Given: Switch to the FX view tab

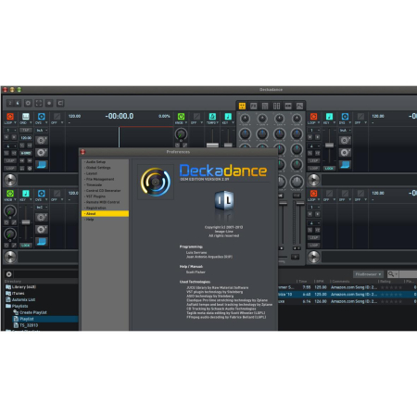Looking at the screenshot, I should point(254,107).
